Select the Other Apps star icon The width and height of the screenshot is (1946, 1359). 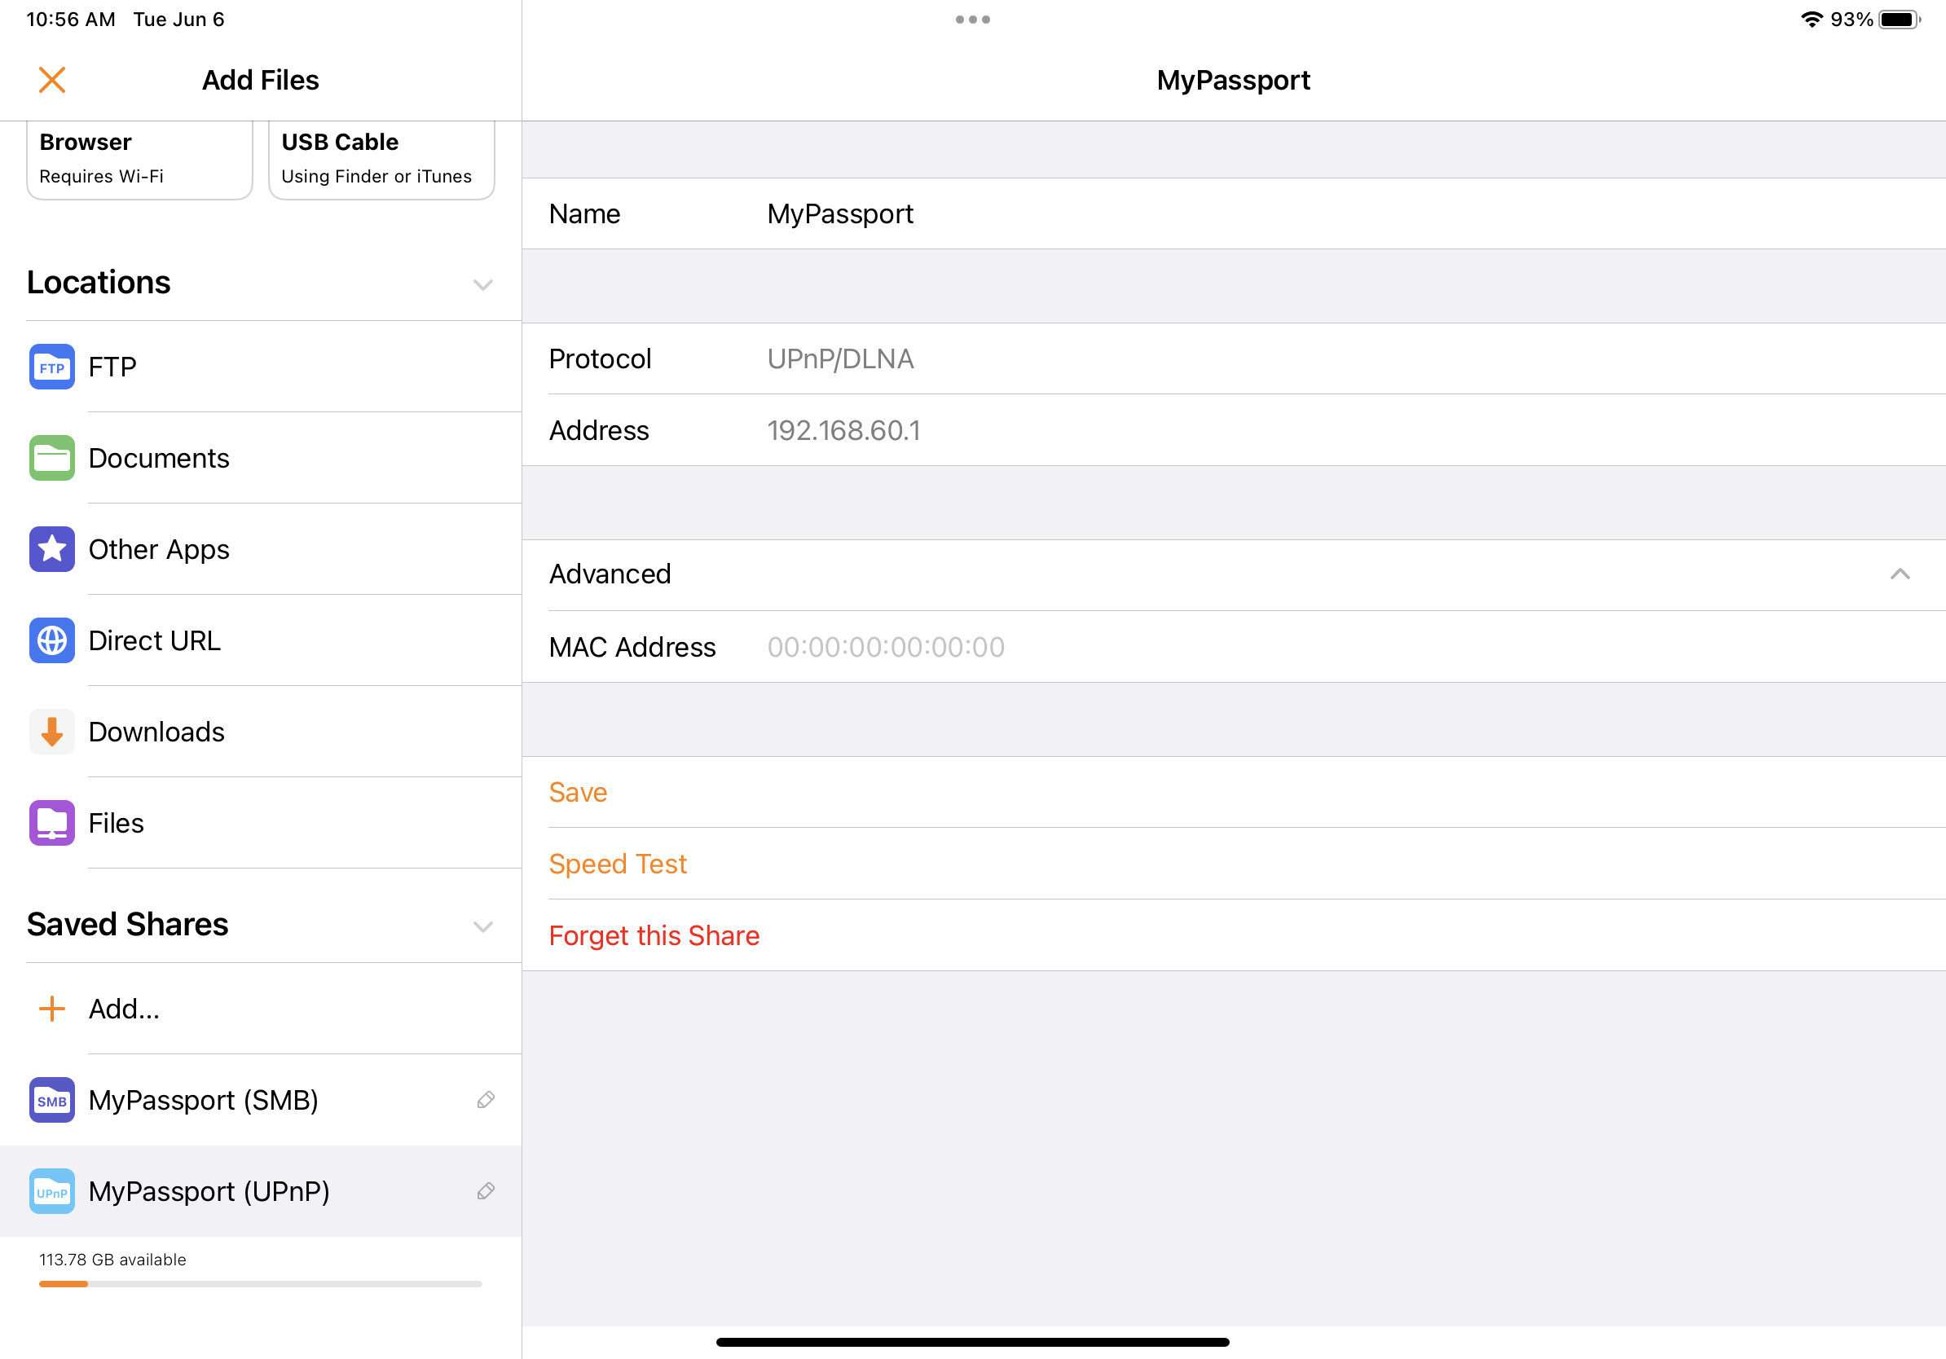coord(51,549)
